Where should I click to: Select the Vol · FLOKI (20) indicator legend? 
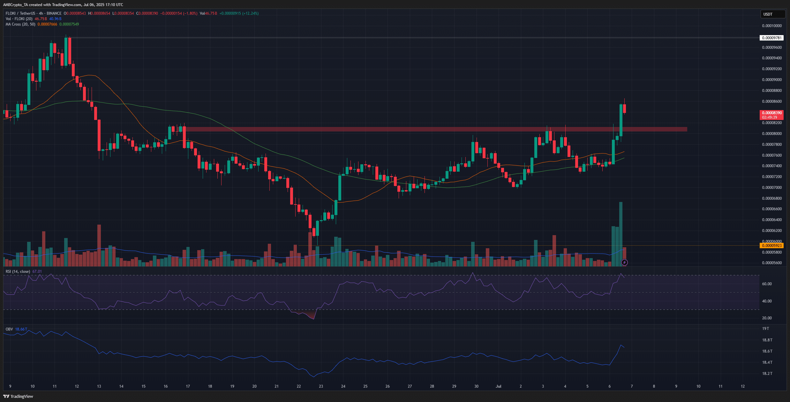point(20,19)
